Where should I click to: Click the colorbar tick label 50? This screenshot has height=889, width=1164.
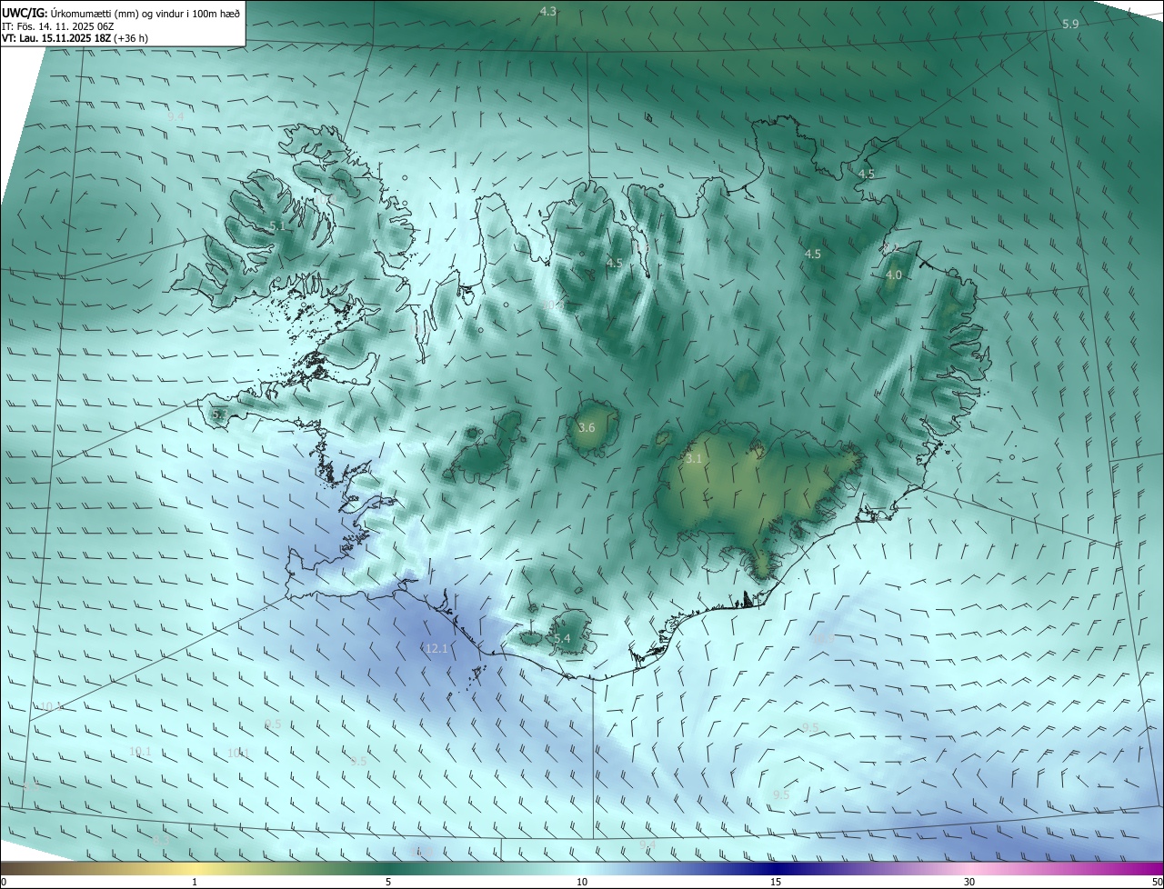point(1157,882)
